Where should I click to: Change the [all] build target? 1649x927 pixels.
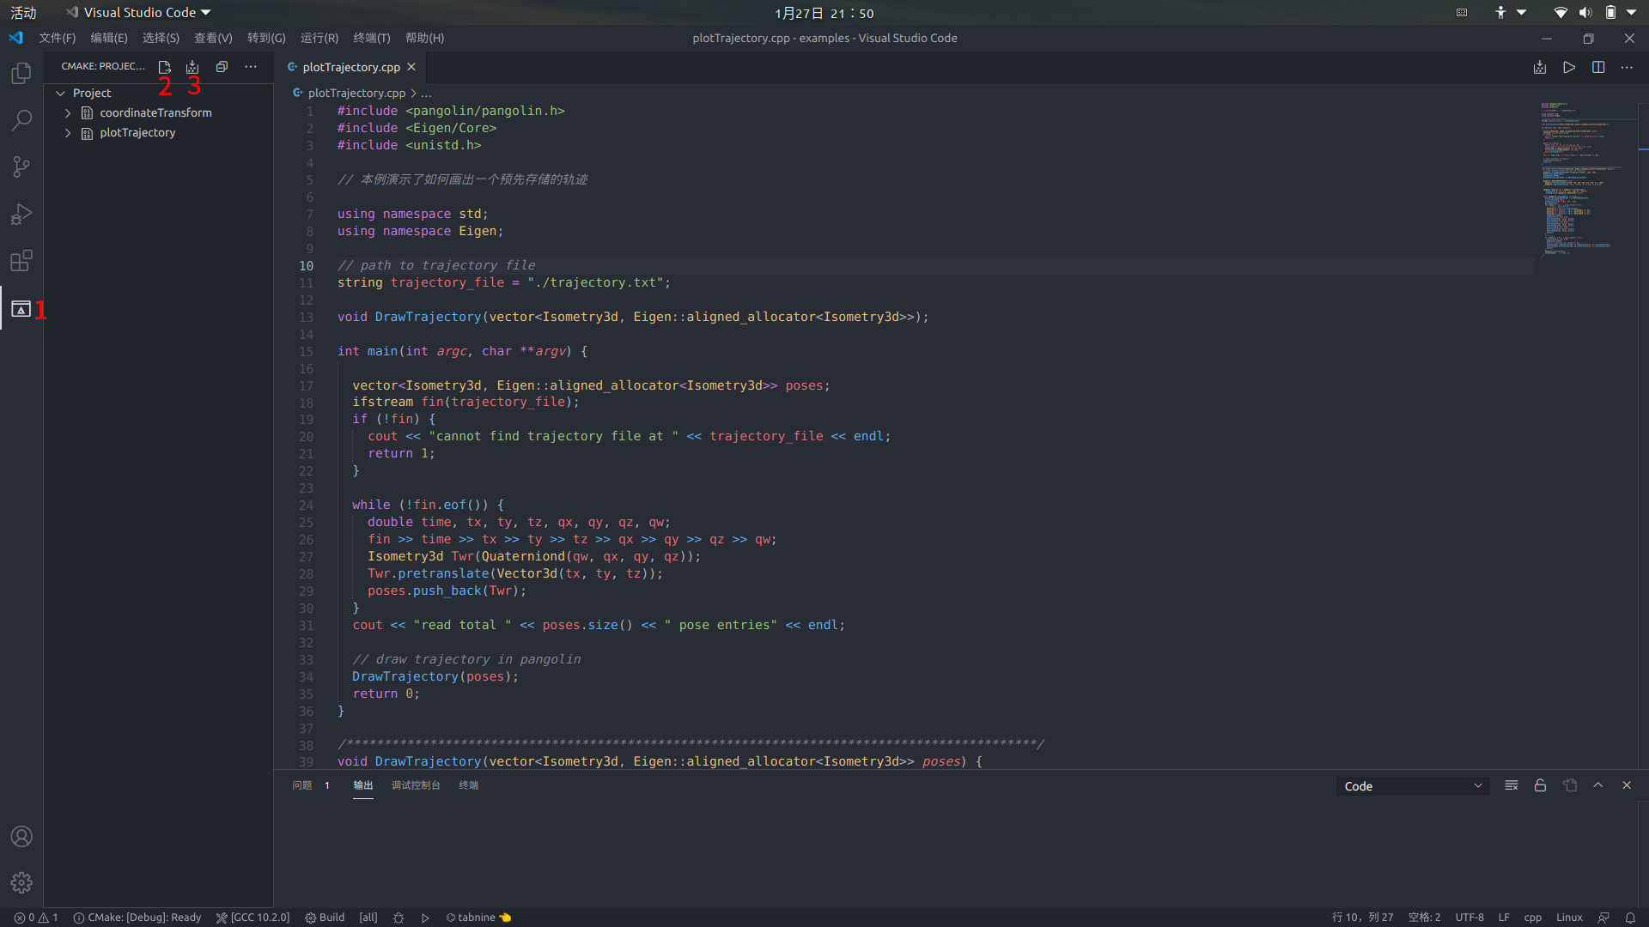click(x=368, y=918)
